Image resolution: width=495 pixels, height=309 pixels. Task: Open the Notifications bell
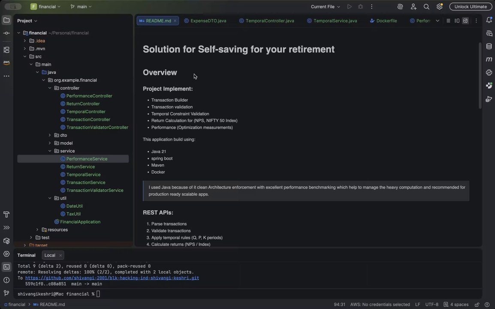click(489, 21)
